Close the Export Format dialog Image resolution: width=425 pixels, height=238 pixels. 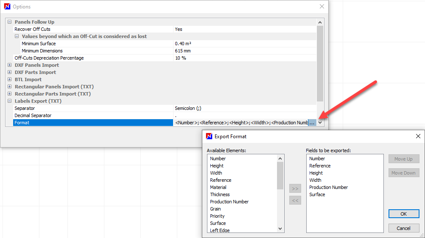click(x=418, y=137)
